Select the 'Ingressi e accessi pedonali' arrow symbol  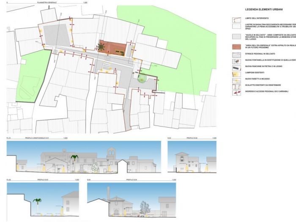click(x=236, y=93)
